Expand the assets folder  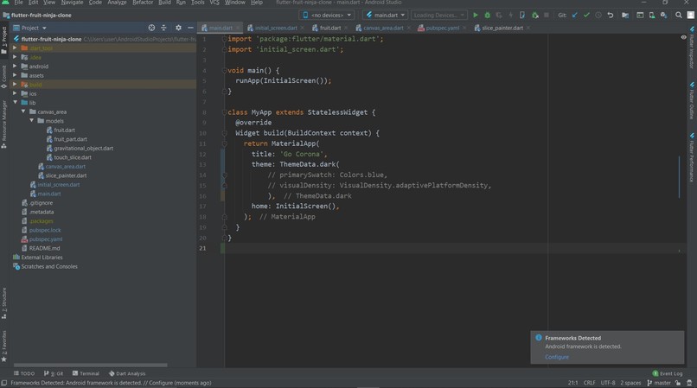click(15, 75)
